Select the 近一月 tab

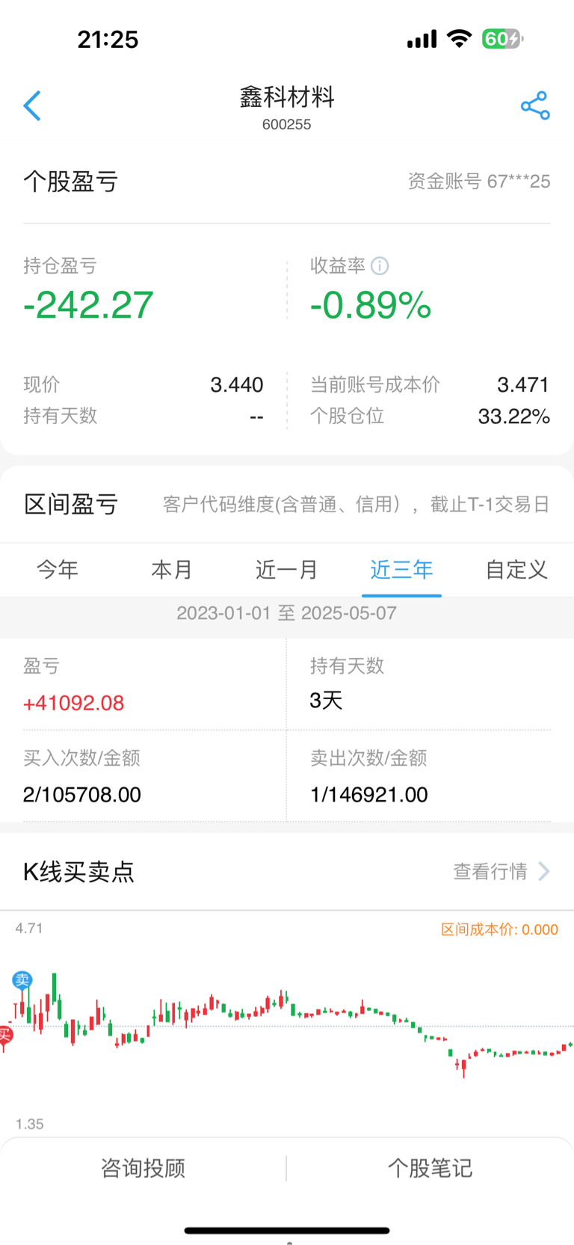[x=287, y=570]
